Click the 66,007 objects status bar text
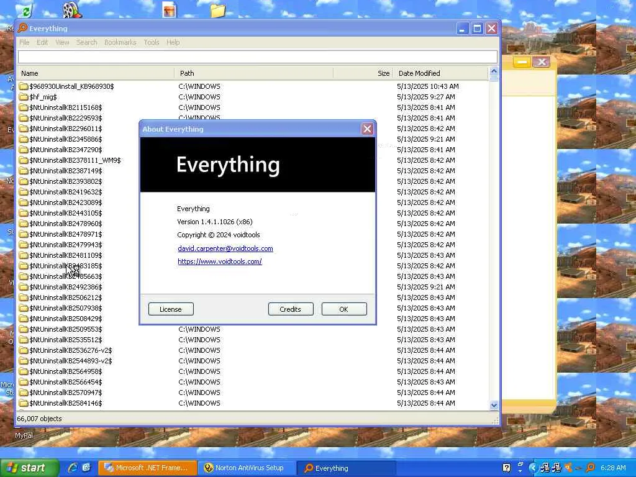 (x=39, y=419)
